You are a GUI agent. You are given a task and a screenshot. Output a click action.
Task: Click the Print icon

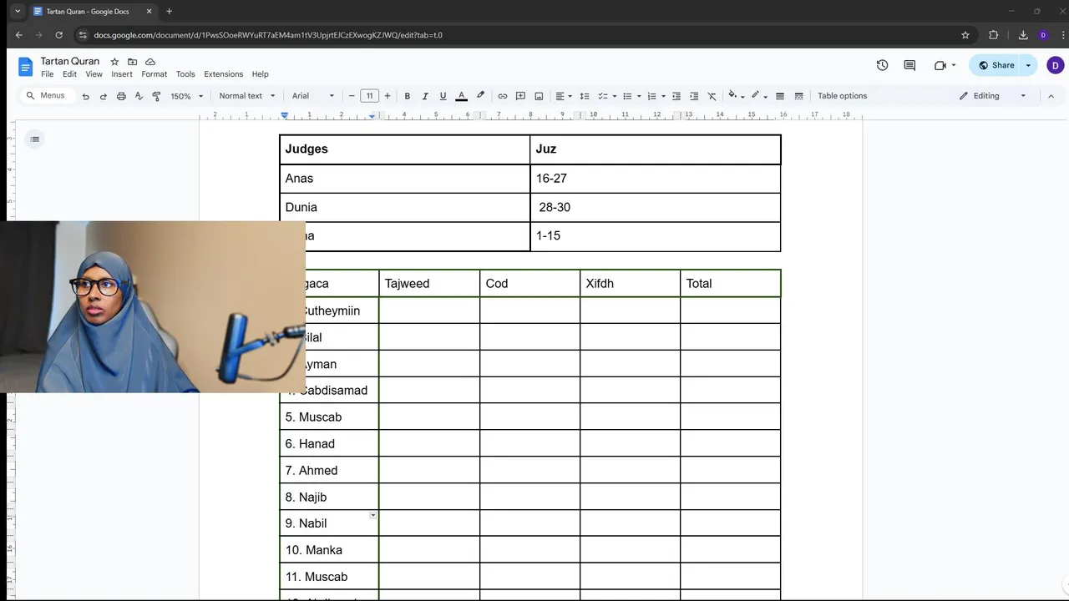coord(121,96)
